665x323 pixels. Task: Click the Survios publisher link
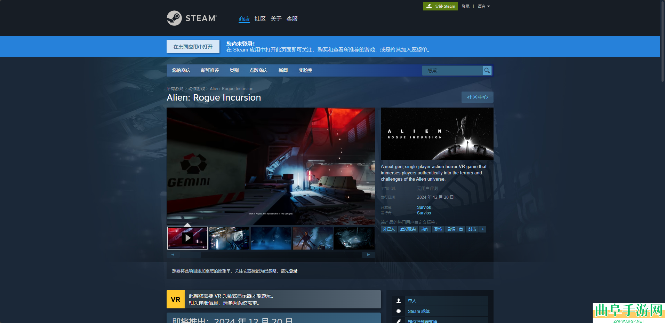click(424, 213)
